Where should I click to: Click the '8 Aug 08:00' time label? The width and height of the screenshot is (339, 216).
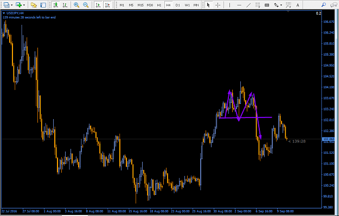click(x=94, y=211)
